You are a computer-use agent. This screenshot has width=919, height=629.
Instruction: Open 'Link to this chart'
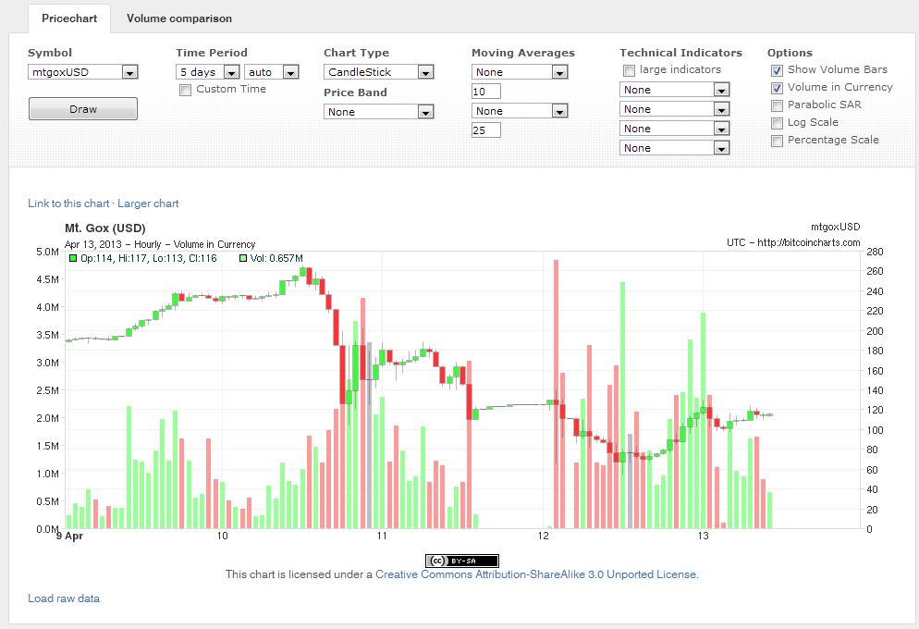pyautogui.click(x=68, y=203)
